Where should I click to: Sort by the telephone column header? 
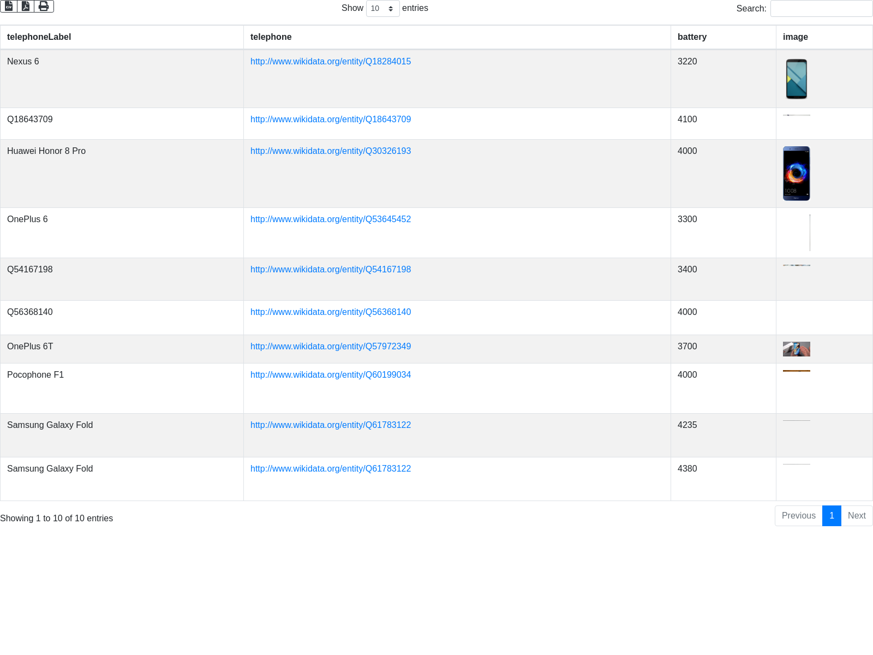[271, 37]
